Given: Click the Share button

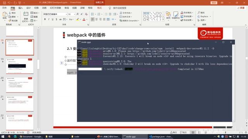Looking at the screenshot, I should pos(241,8).
